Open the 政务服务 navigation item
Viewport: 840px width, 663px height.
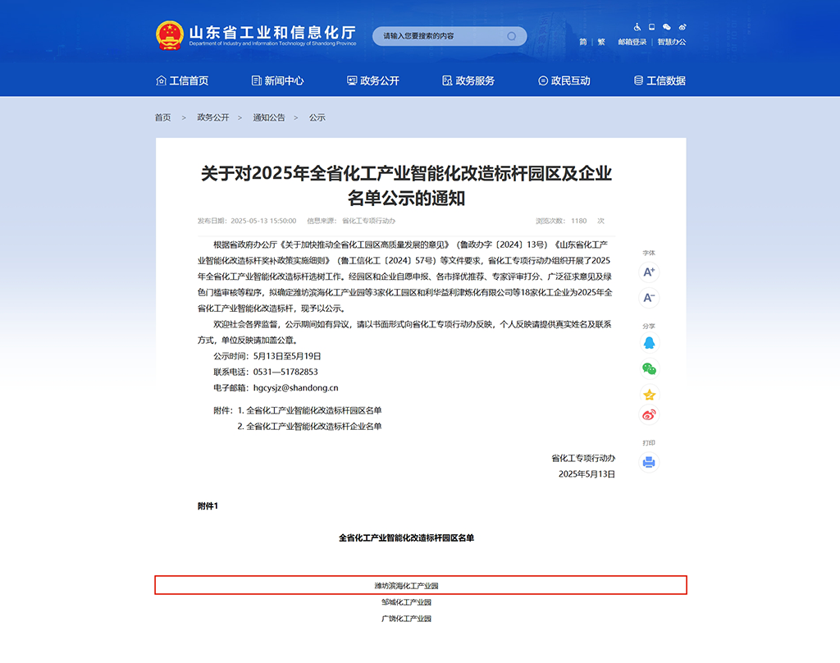tap(468, 80)
